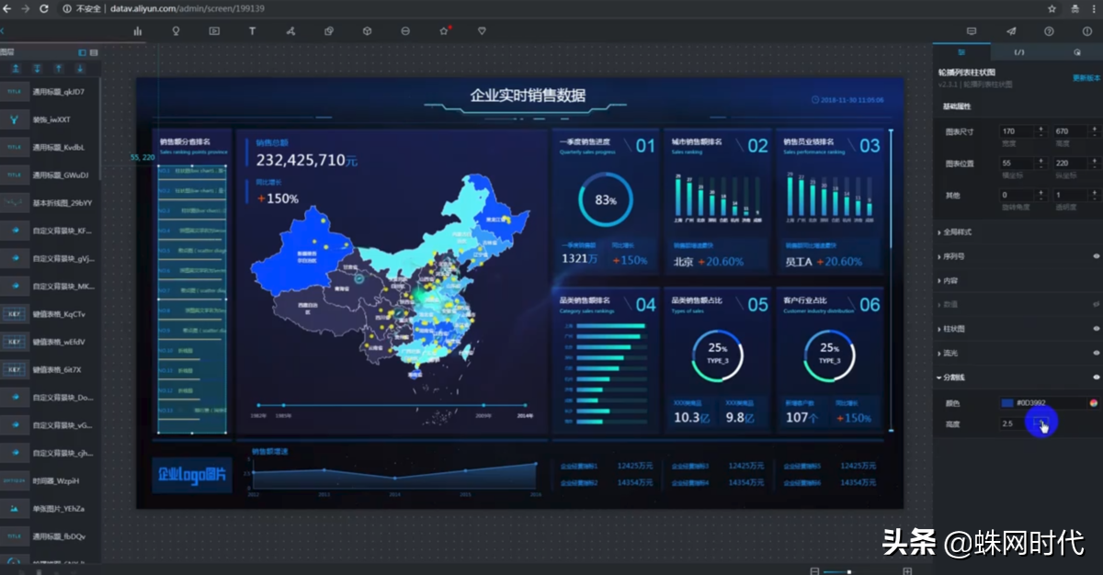1103x575 pixels.
Task: Open the help question-mark icon
Action: point(1049,30)
